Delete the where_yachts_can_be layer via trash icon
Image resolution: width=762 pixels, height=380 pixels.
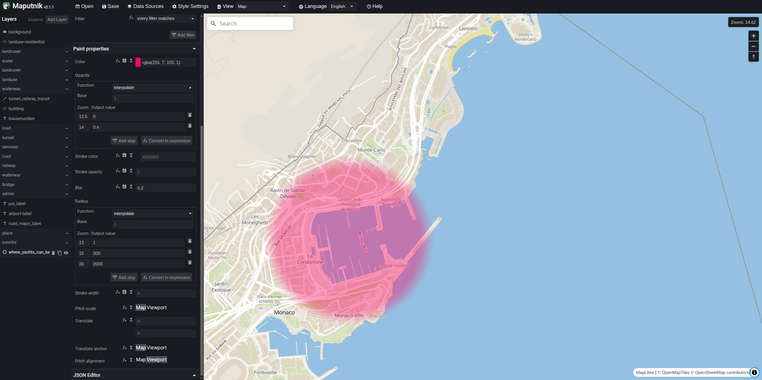point(53,253)
